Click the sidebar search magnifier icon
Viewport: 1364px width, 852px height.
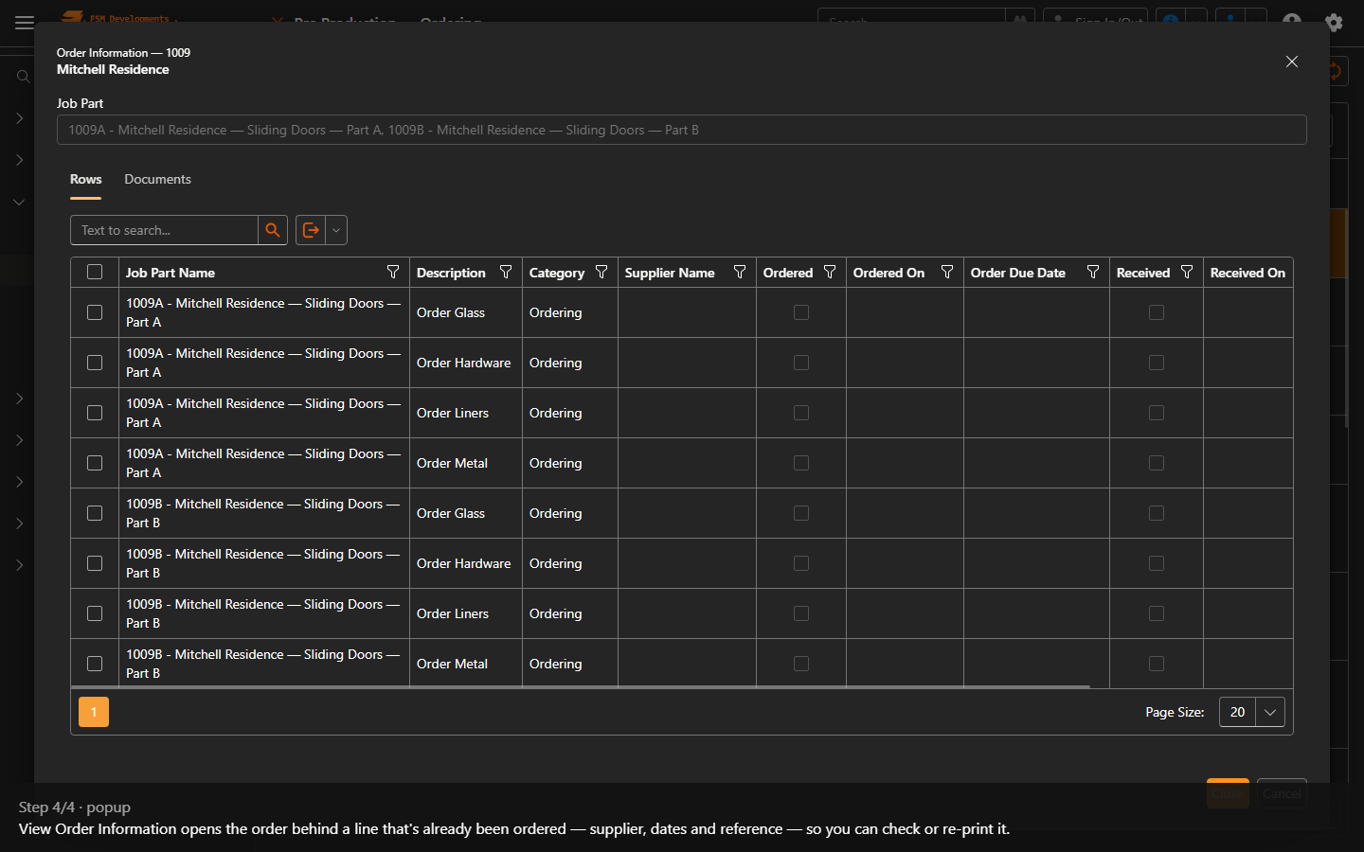(23, 77)
